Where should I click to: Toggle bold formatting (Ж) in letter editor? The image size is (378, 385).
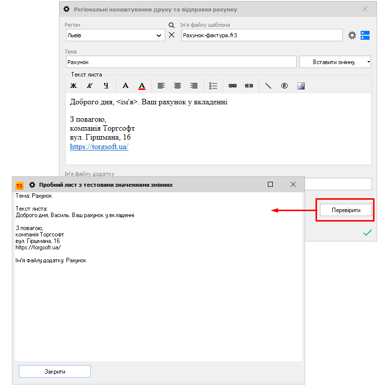point(73,85)
